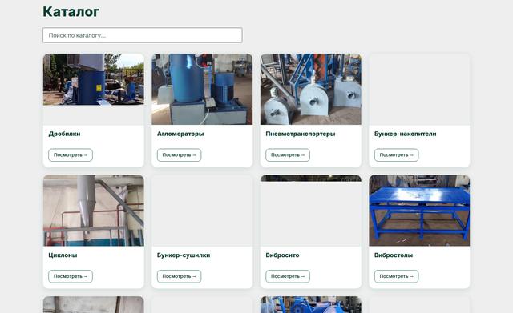This screenshot has width=513, height=313.
Task: Open the Пневмотранспортеры photo thumbnail
Action: click(311, 89)
